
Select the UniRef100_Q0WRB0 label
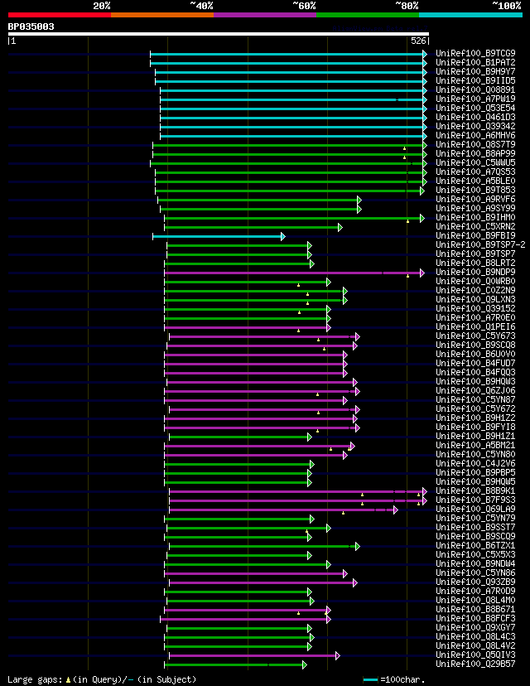click(x=475, y=282)
